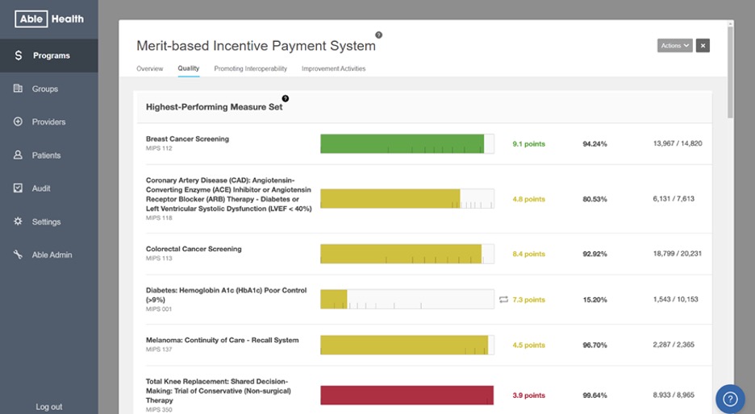755x414 pixels.
Task: Open Melanoma Continuity of Care measure
Action: pos(222,340)
